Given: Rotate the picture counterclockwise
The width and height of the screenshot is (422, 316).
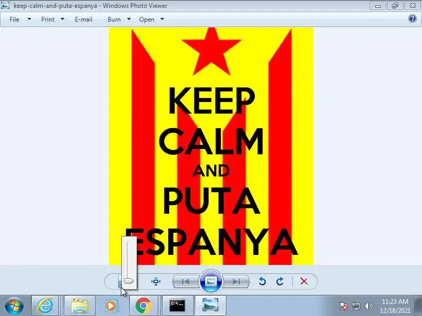Looking at the screenshot, I should (262, 281).
